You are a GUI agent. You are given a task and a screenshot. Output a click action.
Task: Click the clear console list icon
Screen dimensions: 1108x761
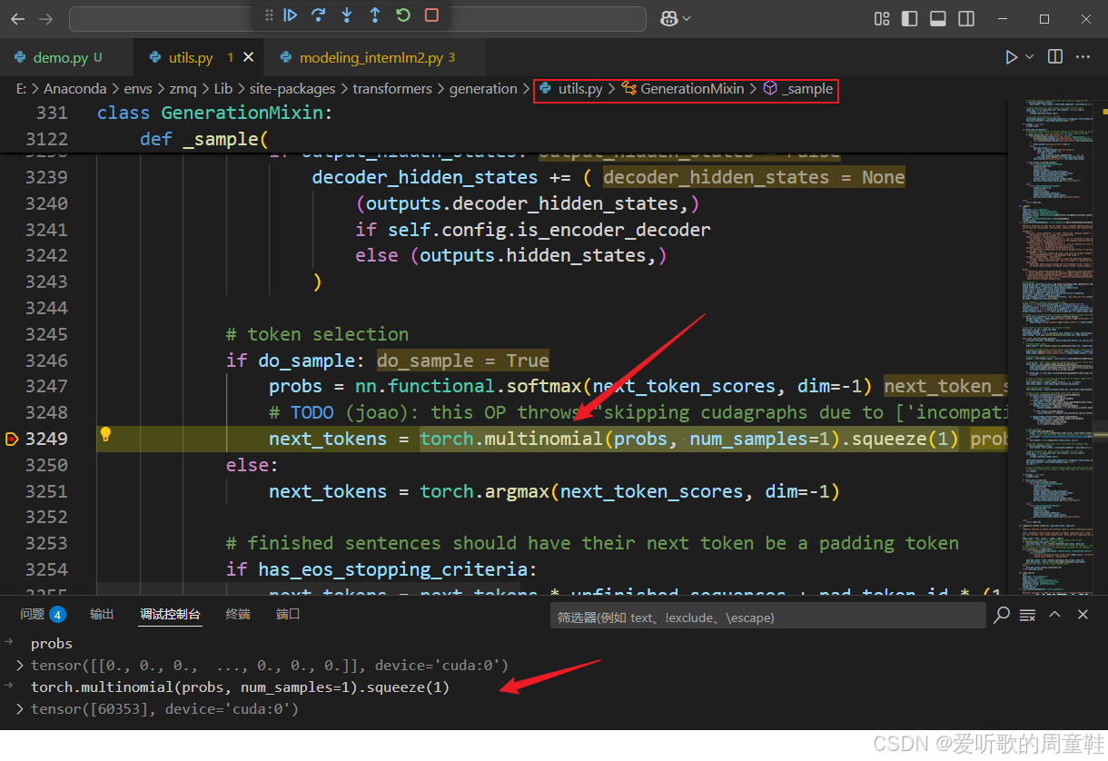pyautogui.click(x=1028, y=616)
